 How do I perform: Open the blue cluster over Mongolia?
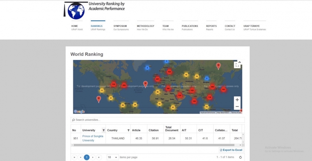point(207,78)
